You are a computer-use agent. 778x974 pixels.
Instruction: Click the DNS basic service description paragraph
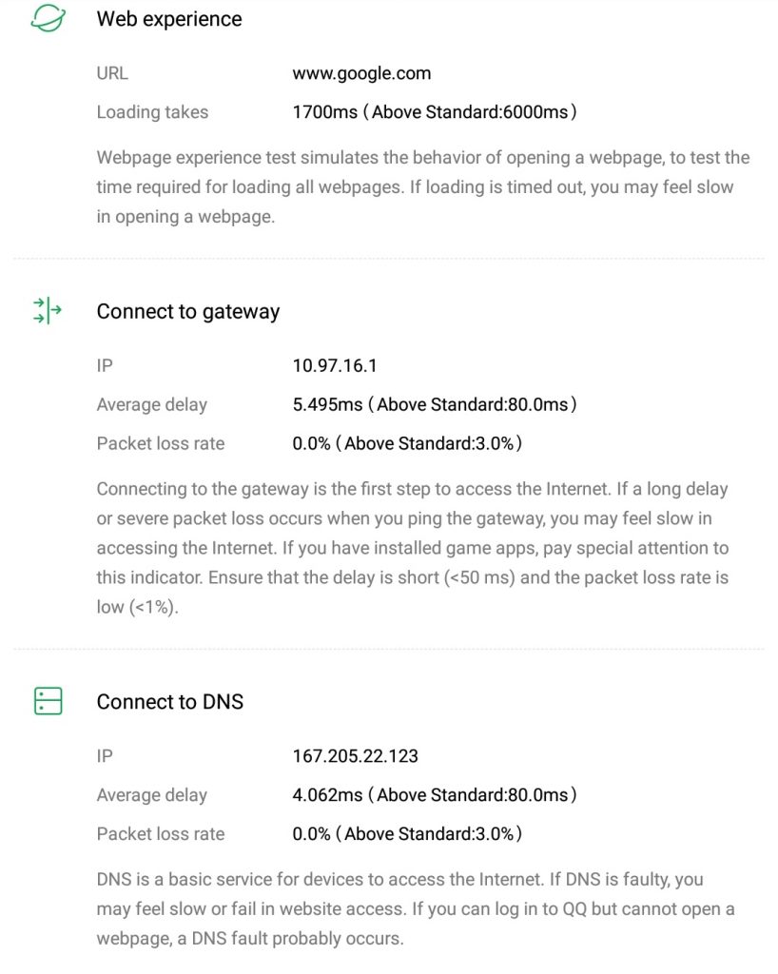click(415, 908)
